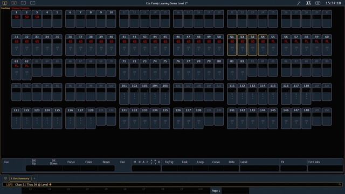This screenshot has height=194, width=345.
Task: Select channel 105 tile
Action: click(x=165, y=94)
